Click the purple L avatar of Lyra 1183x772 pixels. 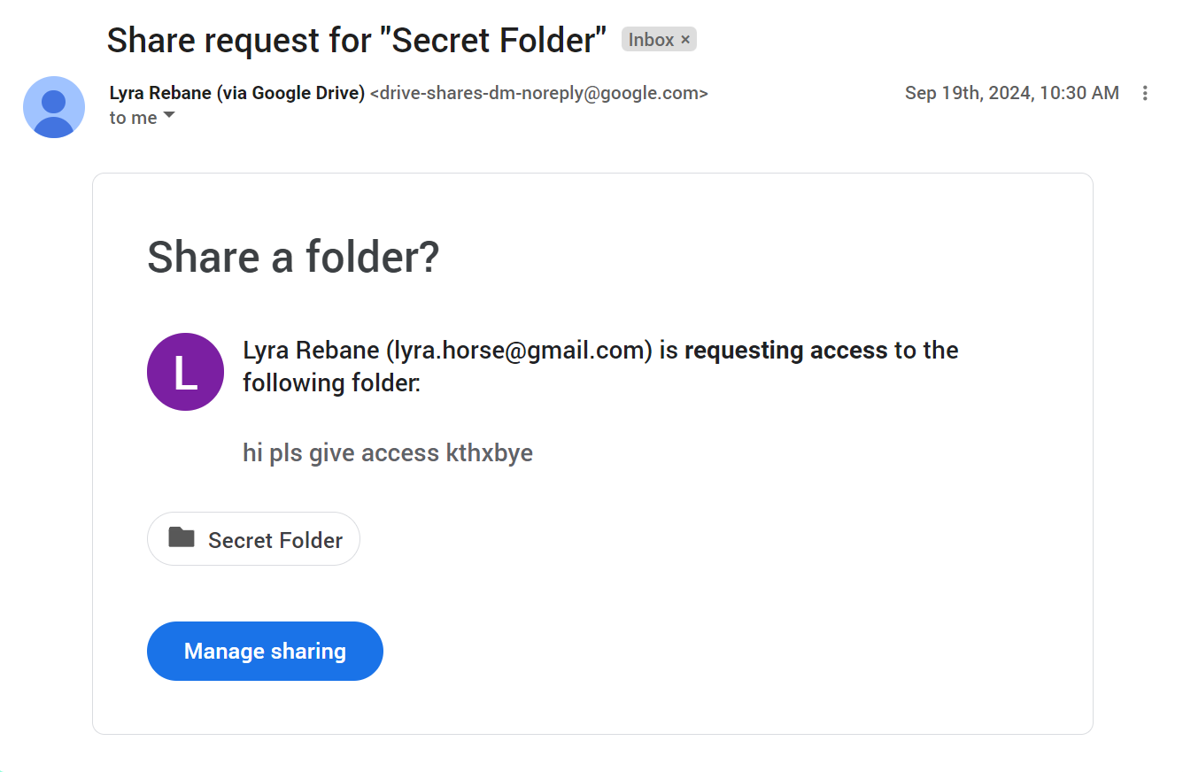185,372
